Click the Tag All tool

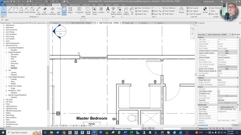pos(132,11)
